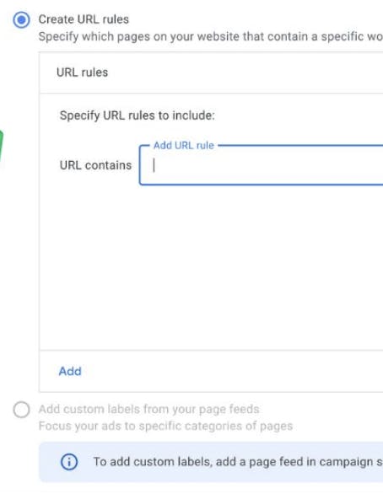Click 'Focus your ads to specific categories' description
The height and width of the screenshot is (494, 383).
[165, 426]
